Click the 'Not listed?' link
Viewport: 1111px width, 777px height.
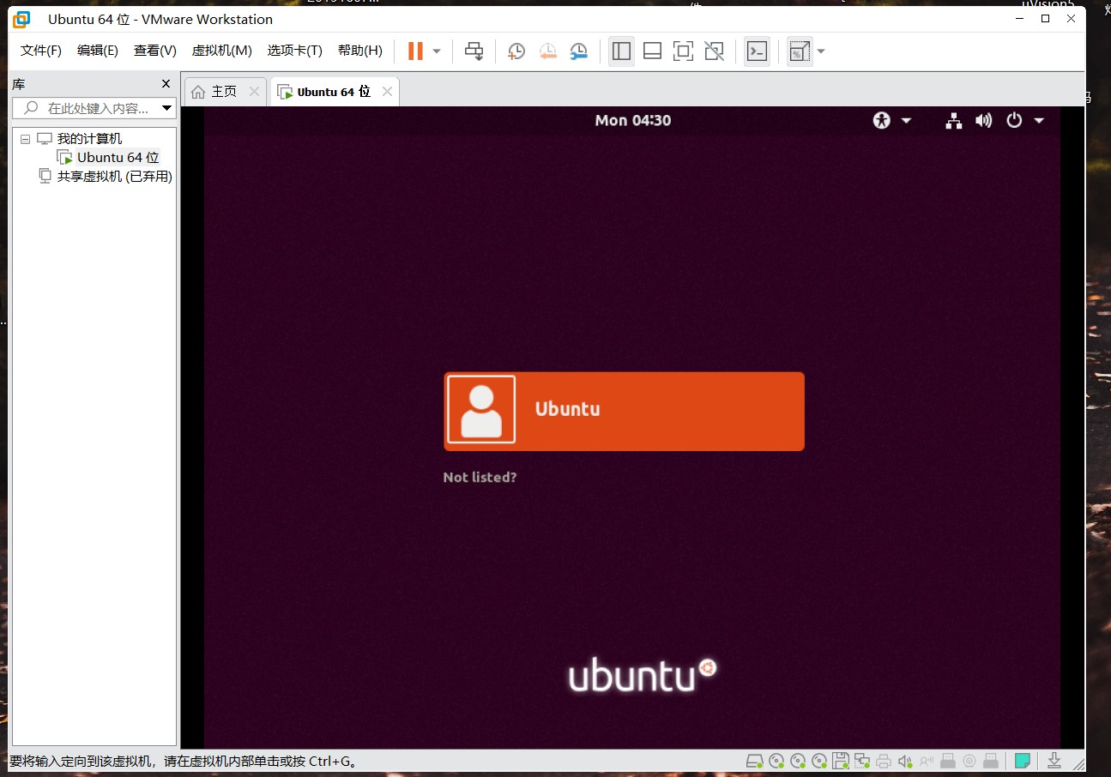point(480,477)
